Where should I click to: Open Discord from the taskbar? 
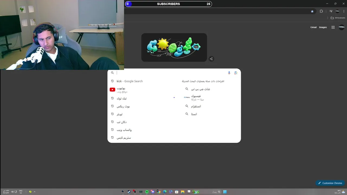coord(153,192)
